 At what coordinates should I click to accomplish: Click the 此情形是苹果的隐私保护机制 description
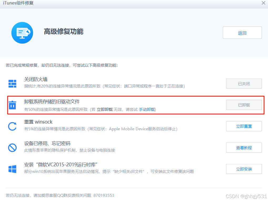69,150
